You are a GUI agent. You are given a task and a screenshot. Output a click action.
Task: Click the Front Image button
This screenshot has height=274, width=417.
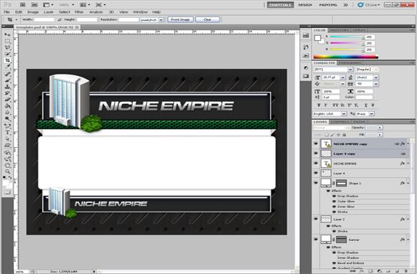[x=181, y=19]
